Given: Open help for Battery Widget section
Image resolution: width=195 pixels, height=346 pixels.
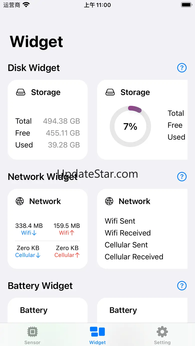Looking at the screenshot, I should coord(182,286).
